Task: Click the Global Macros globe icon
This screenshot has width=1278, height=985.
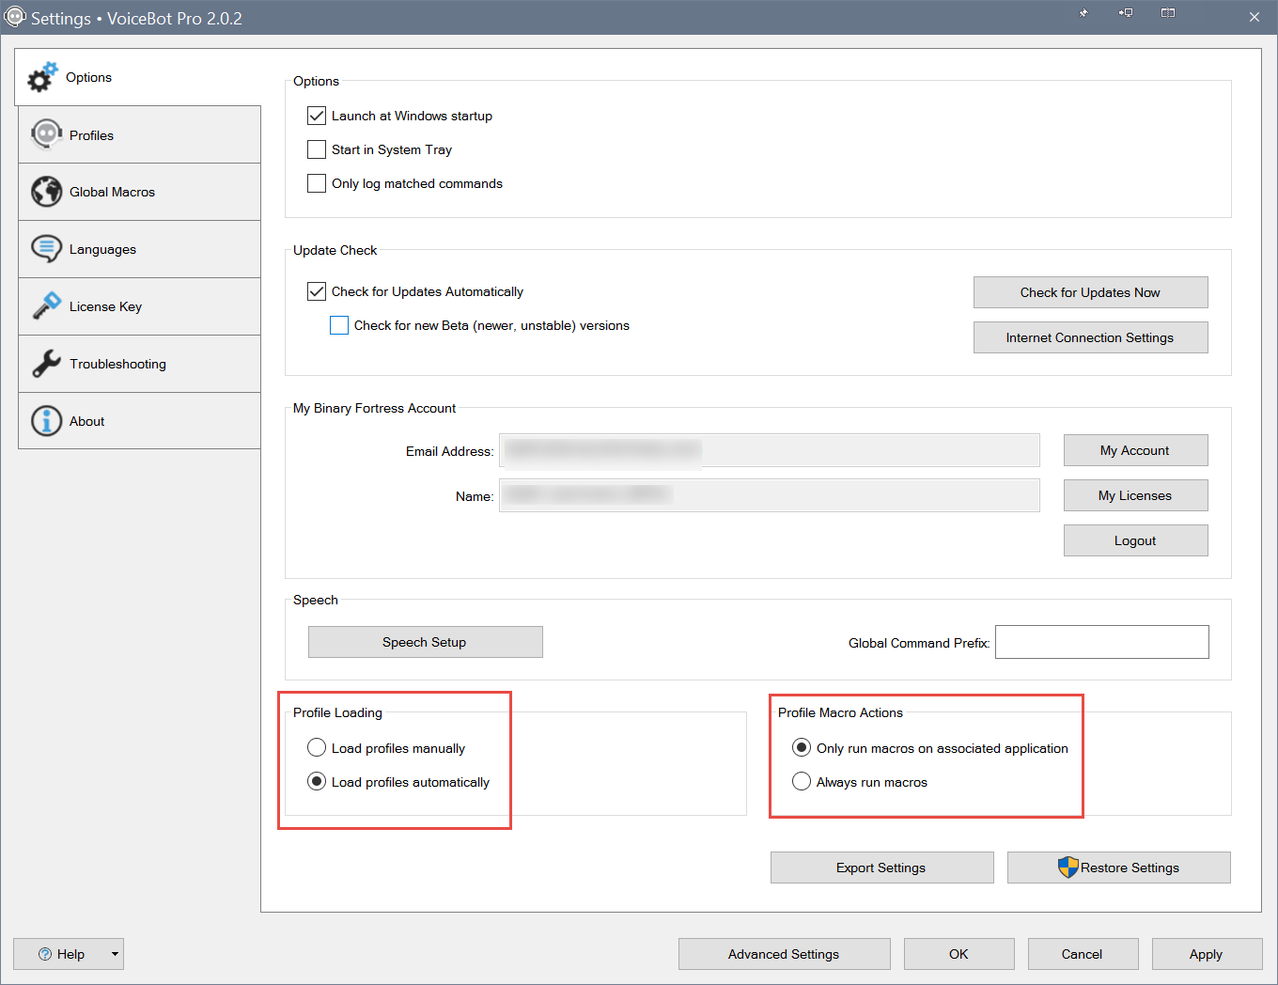Action: click(46, 192)
